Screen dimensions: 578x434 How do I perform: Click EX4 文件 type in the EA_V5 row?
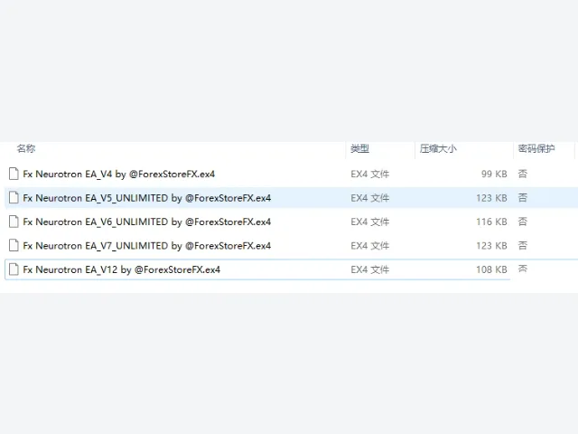369,198
